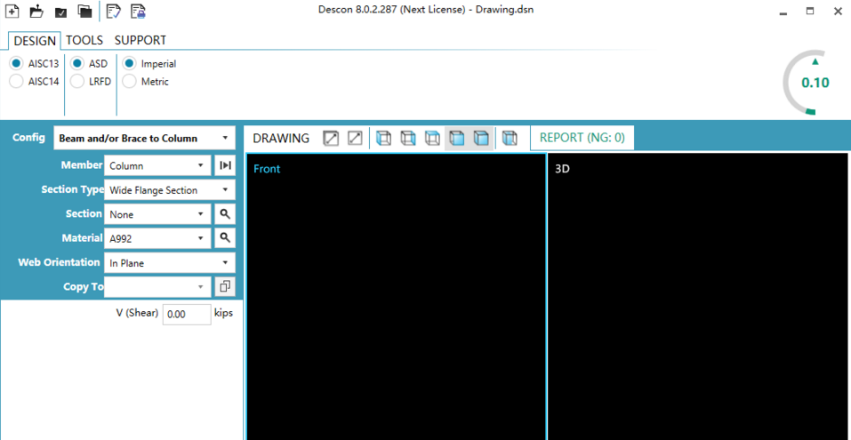851x440 pixels.
Task: Open the Config dropdown
Action: point(144,138)
